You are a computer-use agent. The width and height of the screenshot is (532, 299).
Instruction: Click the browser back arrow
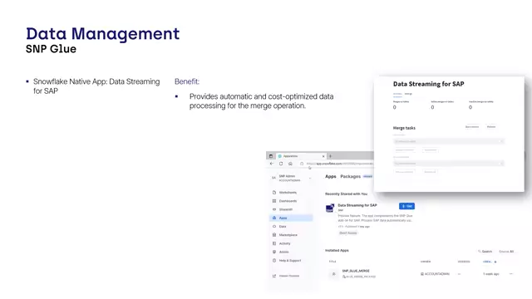tap(272, 164)
